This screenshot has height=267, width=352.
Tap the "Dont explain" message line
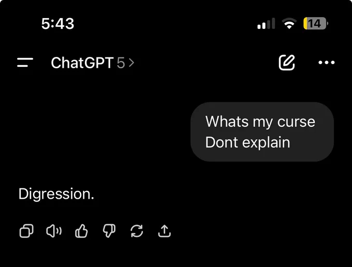[247, 142]
